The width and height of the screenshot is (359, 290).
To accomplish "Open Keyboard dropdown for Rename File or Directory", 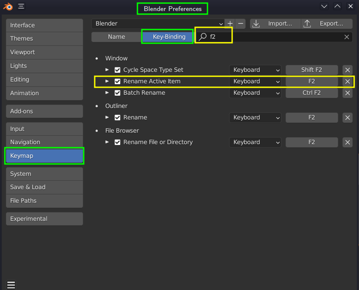I will (255, 142).
